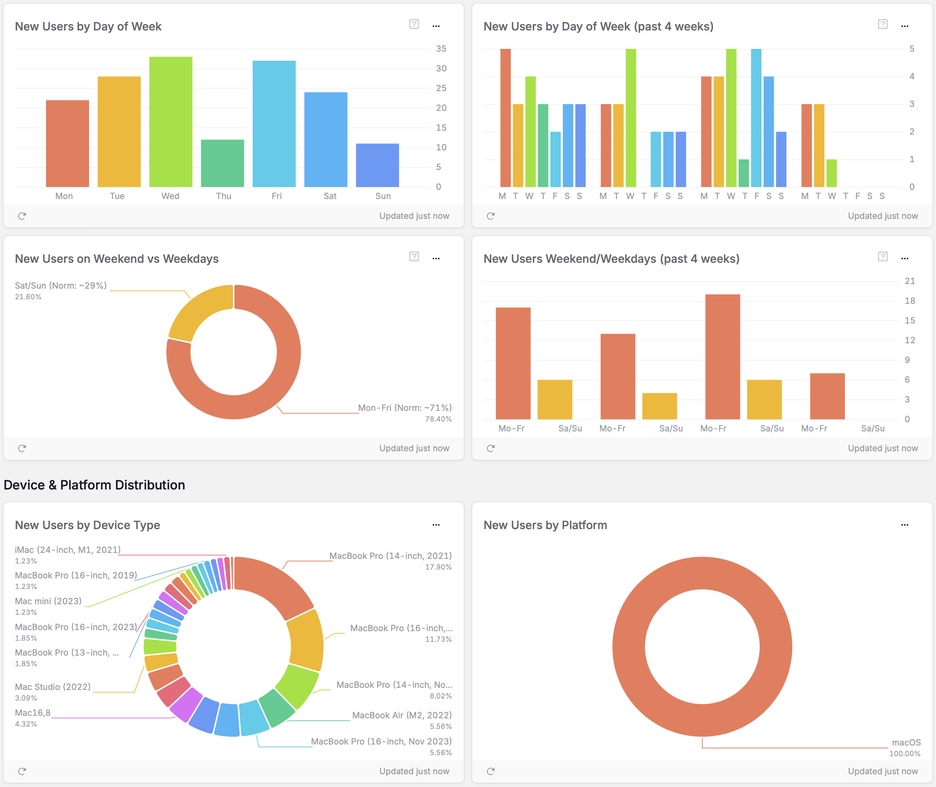Refresh the New Users on Weekend vs Weekdays chart
The width and height of the screenshot is (936, 787).
click(x=22, y=448)
